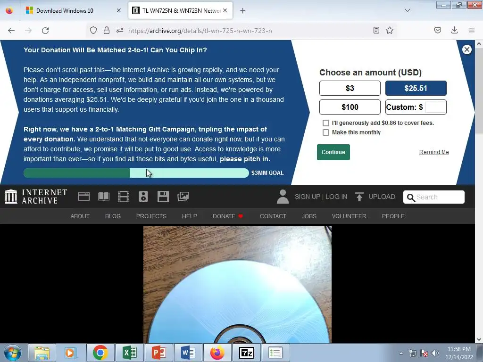Click the Internet Archive logo
The image size is (483, 362).
(x=36, y=197)
